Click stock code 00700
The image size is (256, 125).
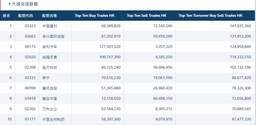point(30,88)
